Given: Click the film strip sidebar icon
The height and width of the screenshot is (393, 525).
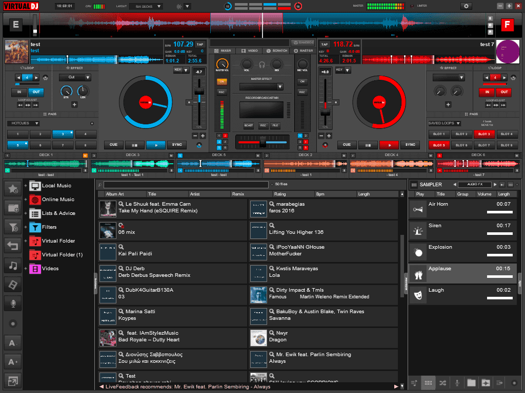Looking at the screenshot, I should (x=13, y=285).
